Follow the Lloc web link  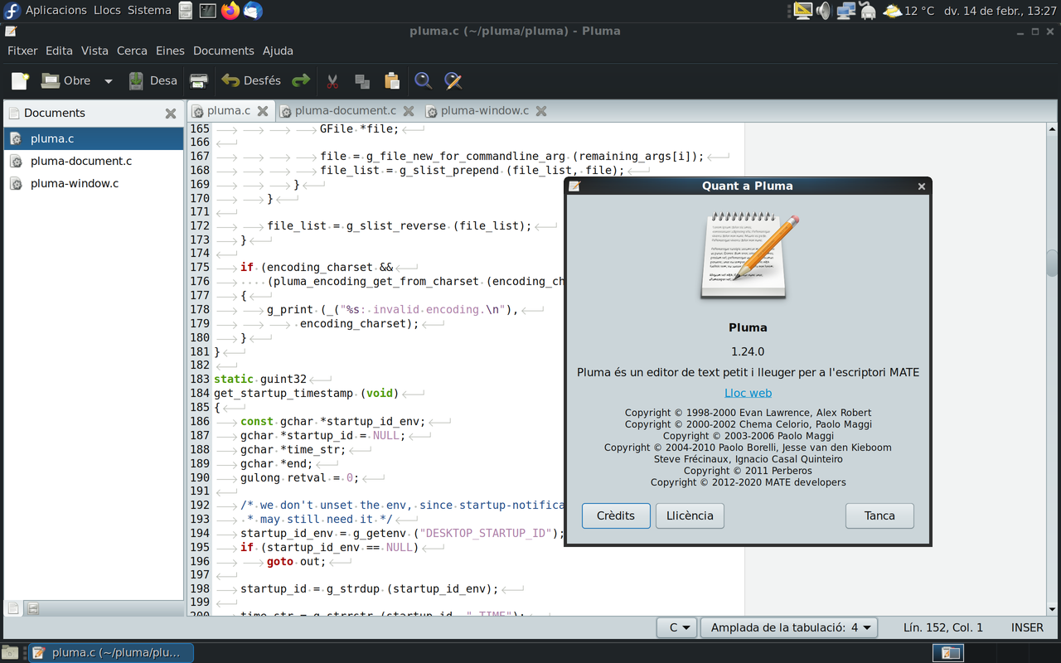(x=748, y=393)
